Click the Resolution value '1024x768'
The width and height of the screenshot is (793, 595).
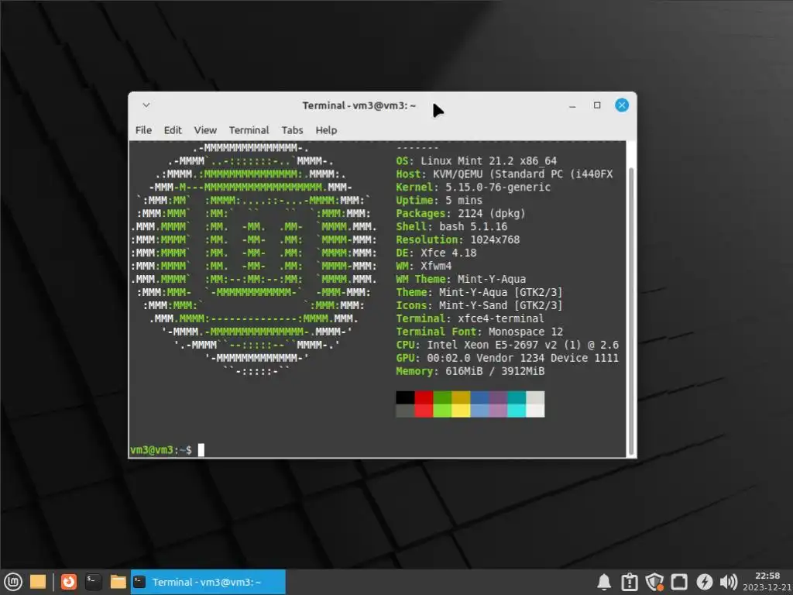pyautogui.click(x=495, y=240)
